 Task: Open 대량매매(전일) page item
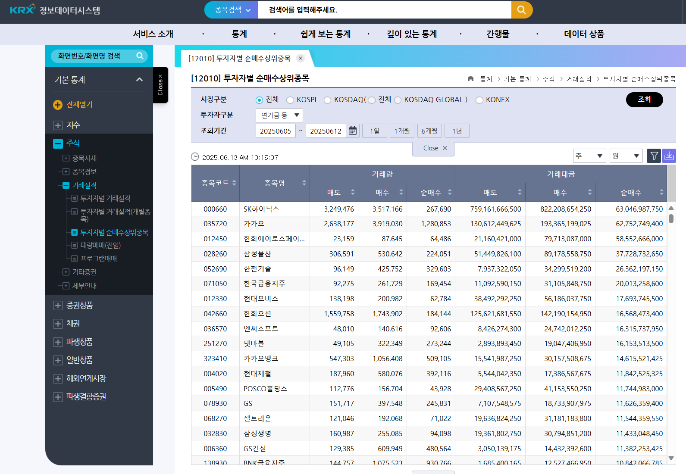(x=100, y=245)
